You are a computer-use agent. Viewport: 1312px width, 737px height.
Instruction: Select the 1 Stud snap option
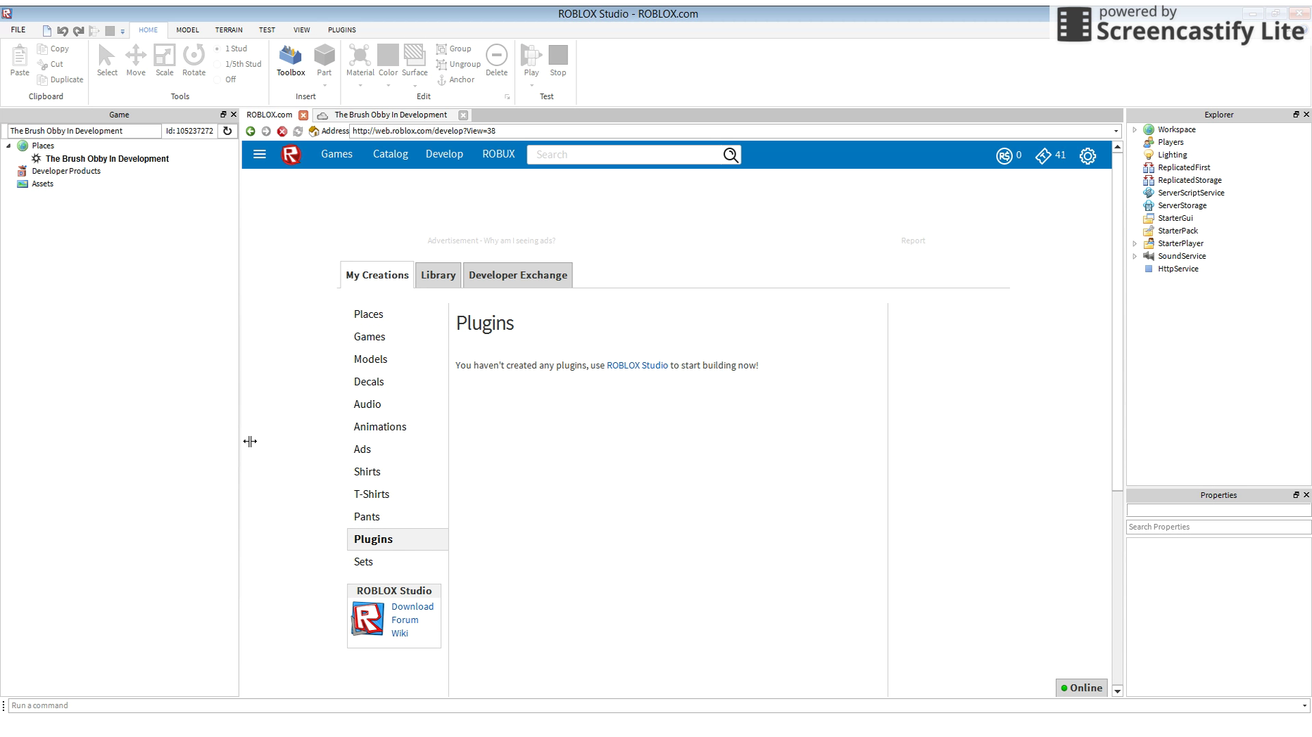[217, 49]
